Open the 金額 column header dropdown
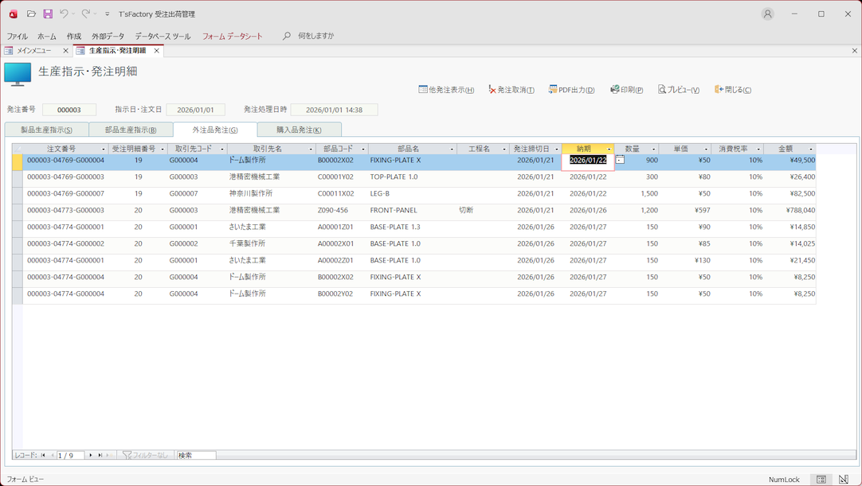 [x=811, y=150]
